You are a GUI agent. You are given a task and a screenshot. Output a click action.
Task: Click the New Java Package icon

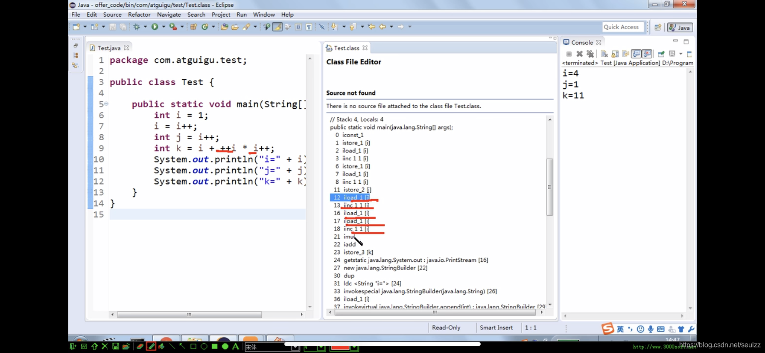click(193, 27)
